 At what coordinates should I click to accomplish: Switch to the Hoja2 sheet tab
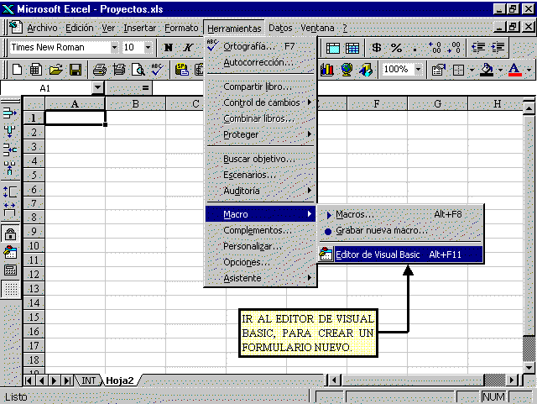coord(120,380)
